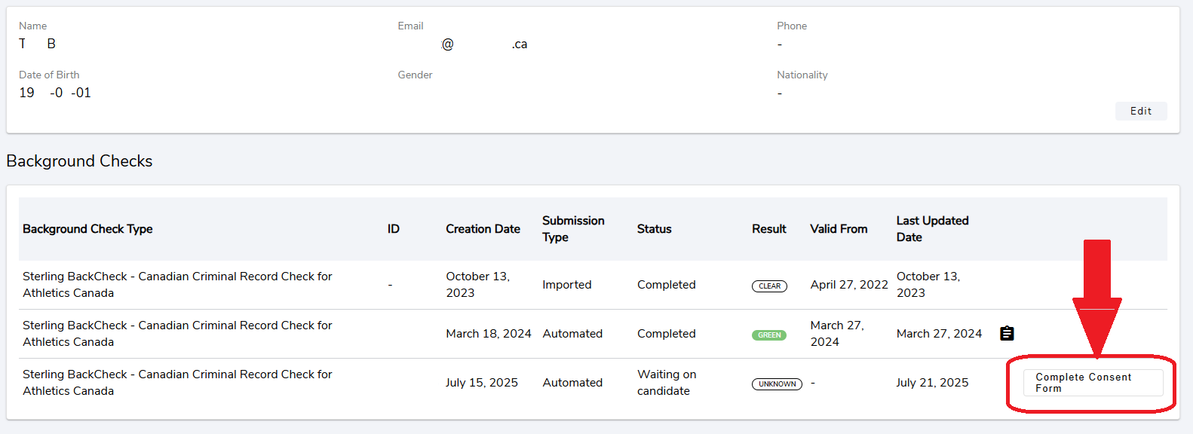The width and height of the screenshot is (1193, 434).
Task: Click the Status column header
Action: [x=654, y=229]
